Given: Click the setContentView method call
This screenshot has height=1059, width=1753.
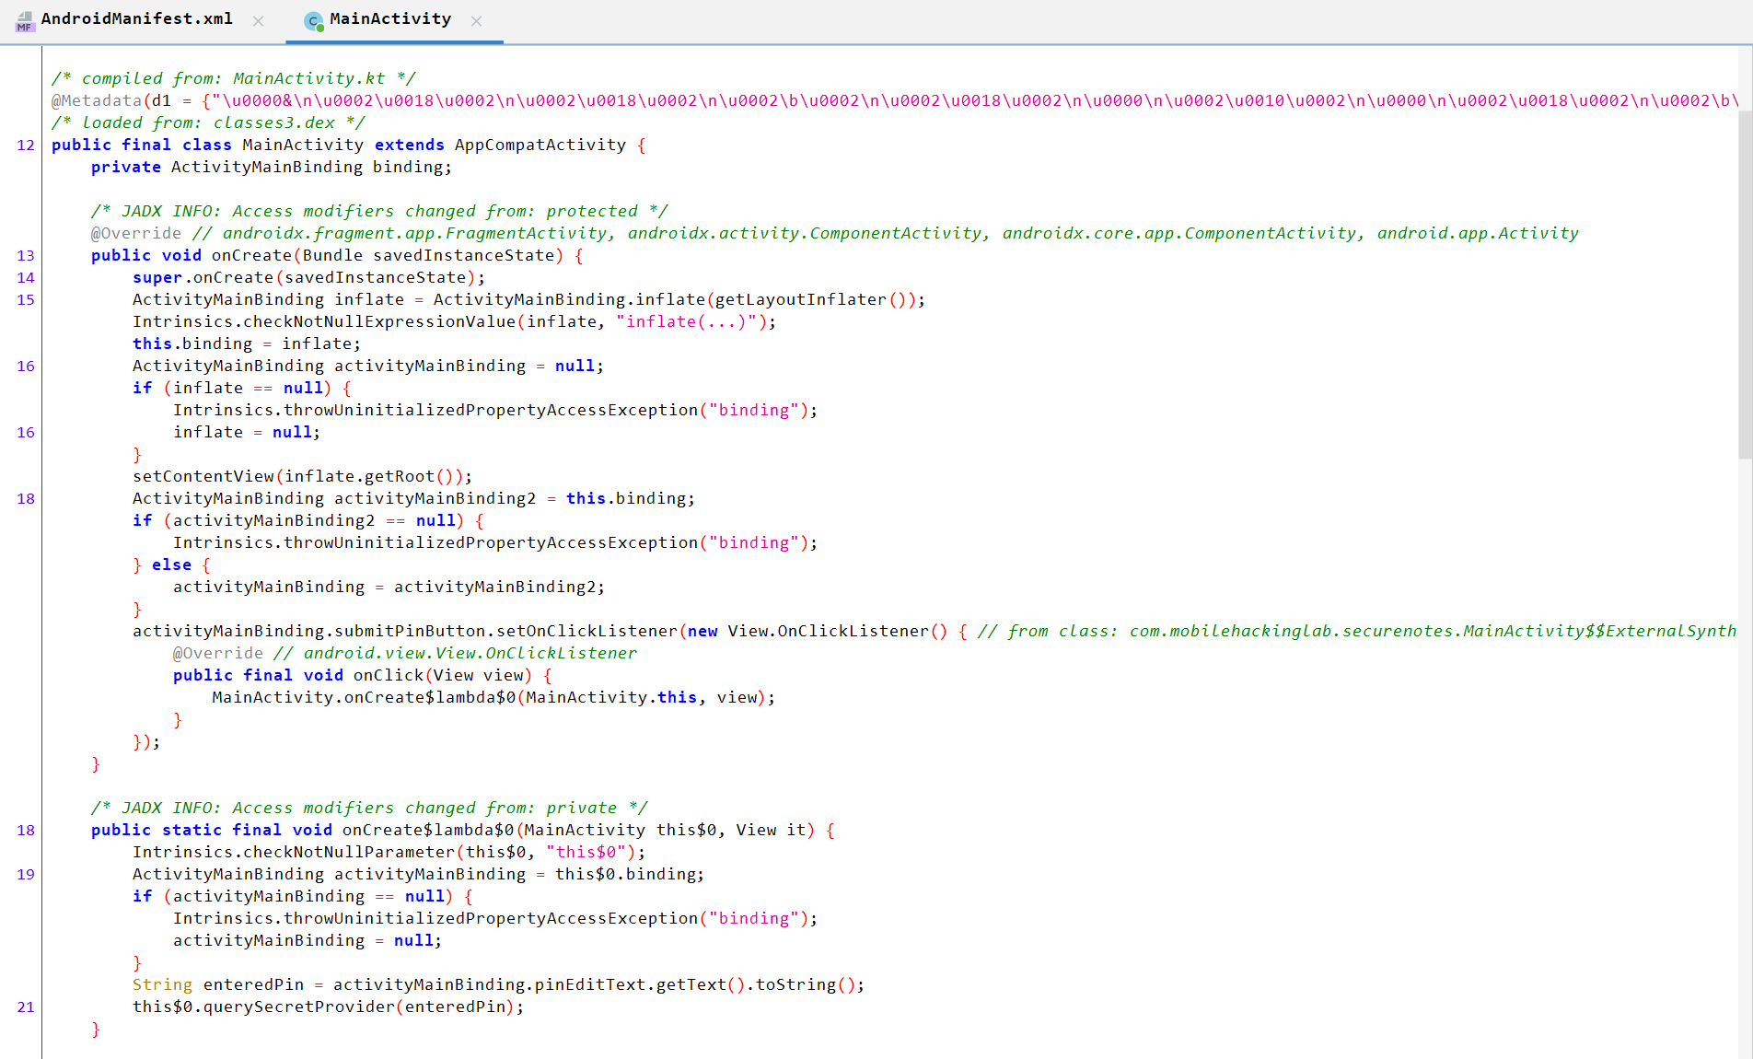Looking at the screenshot, I should point(203,477).
